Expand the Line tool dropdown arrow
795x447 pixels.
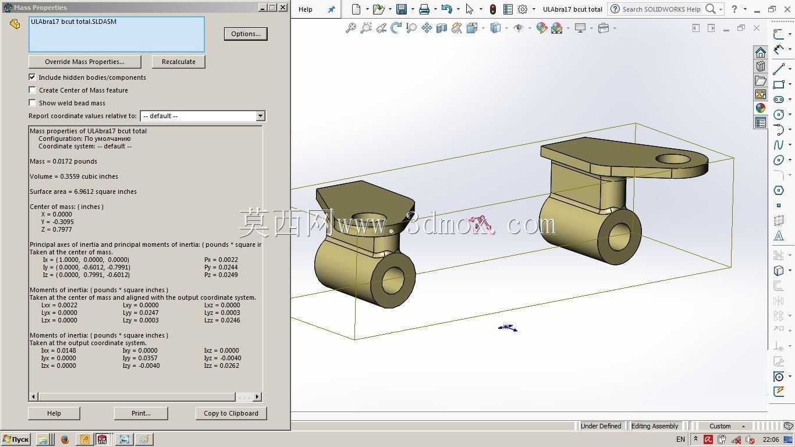click(x=790, y=69)
